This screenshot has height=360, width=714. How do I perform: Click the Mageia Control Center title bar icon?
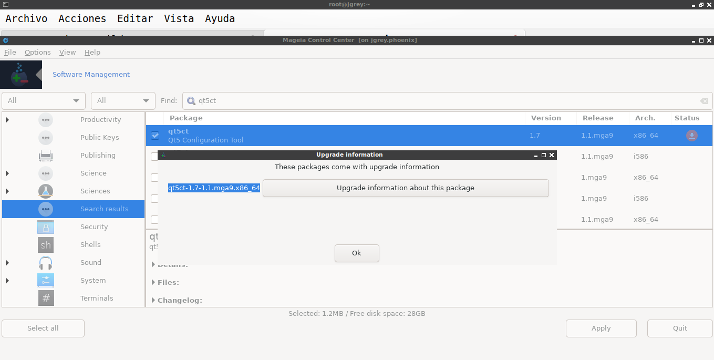[x=6, y=40]
